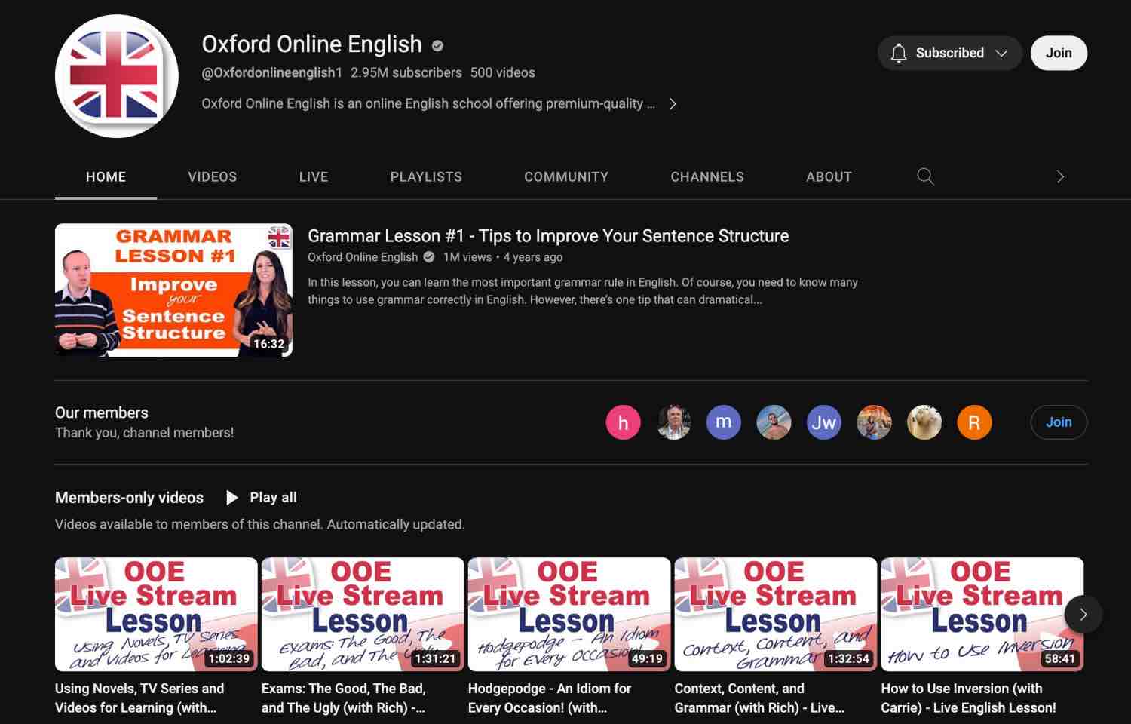Click orange member avatar with letter R
The width and height of the screenshot is (1131, 724).
tap(974, 422)
